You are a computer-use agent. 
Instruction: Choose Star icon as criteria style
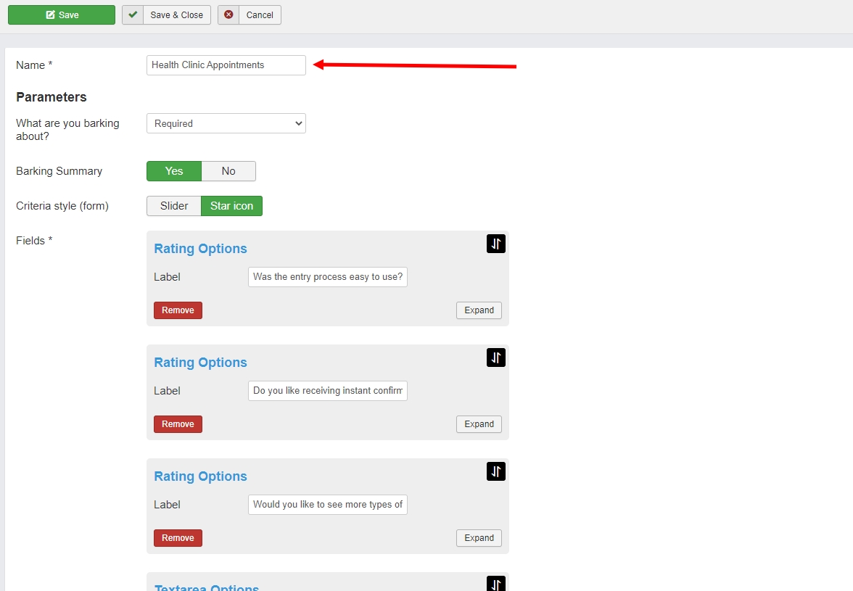click(231, 206)
